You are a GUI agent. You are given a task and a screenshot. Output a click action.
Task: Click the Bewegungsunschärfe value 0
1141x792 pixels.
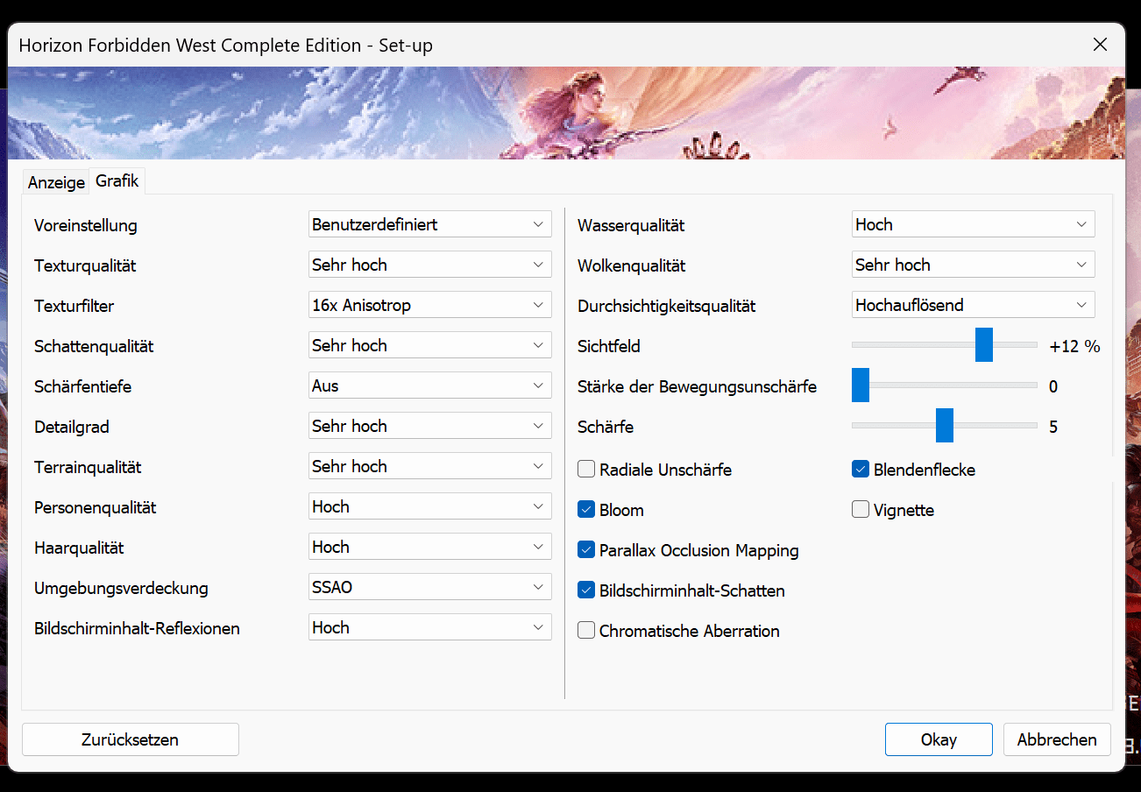pos(1053,386)
